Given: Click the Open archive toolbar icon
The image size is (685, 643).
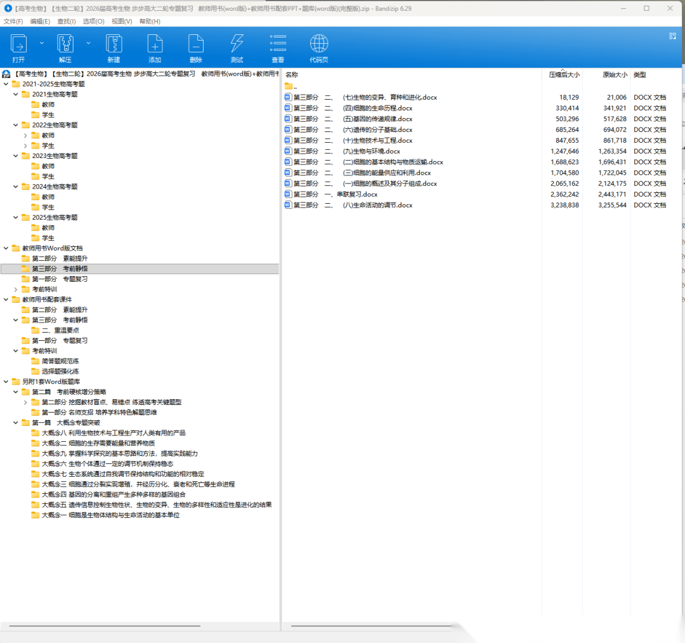Looking at the screenshot, I should click(x=18, y=44).
